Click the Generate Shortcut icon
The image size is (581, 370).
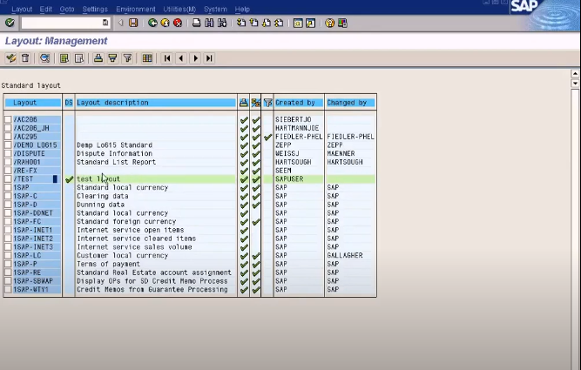310,23
